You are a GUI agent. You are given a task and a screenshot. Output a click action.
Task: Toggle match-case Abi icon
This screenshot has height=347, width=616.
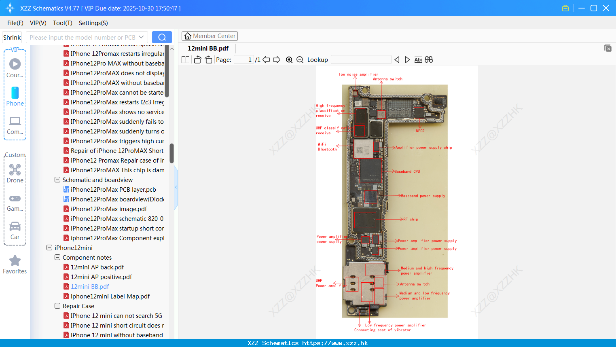(418, 60)
